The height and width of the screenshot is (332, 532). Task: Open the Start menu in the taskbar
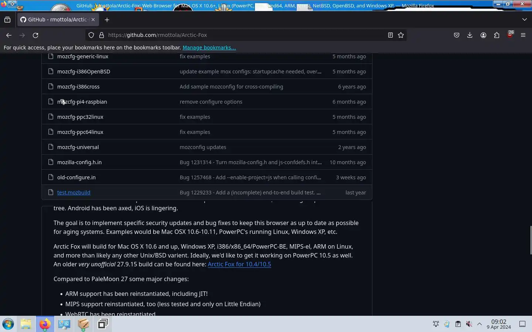[x=8, y=324]
